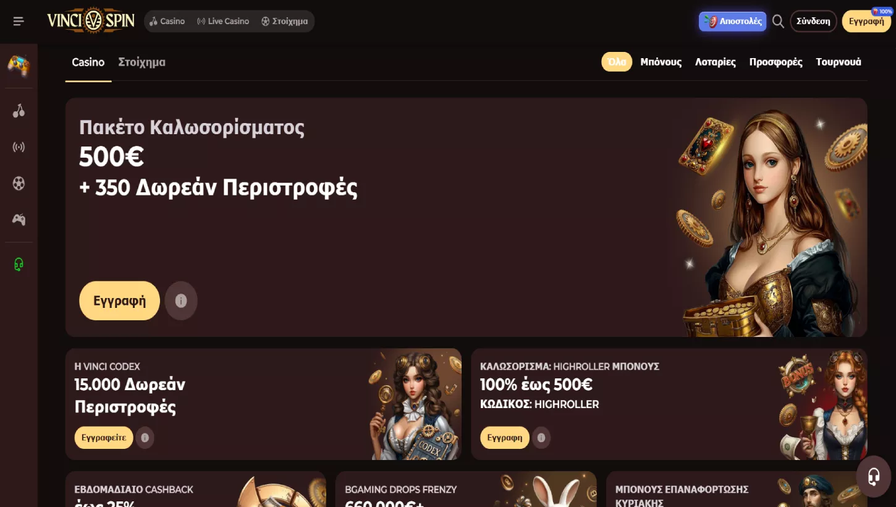The image size is (896, 507).
Task: Click the green headset support icon in sidebar
Action: (x=19, y=265)
